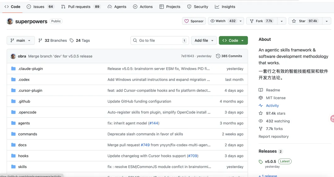The width and height of the screenshot is (334, 177).
Task: Open the agents folder name
Action: pyautogui.click(x=24, y=123)
